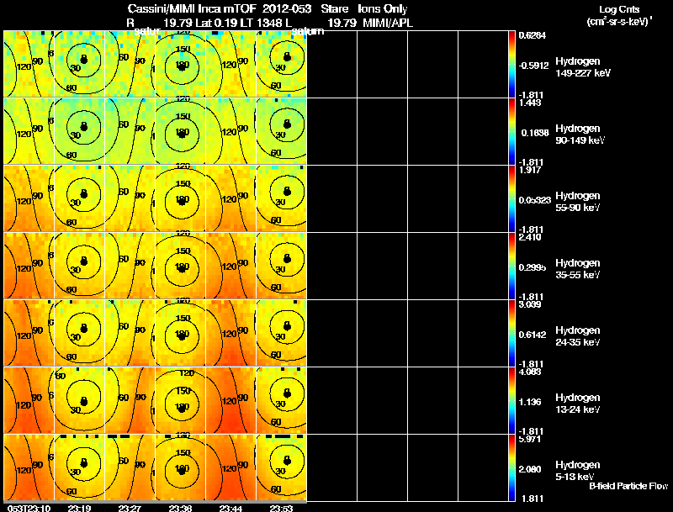Select the Hydrogen 149-227 keV label
Image resolution: width=673 pixels, height=512 pixels.
click(x=582, y=67)
